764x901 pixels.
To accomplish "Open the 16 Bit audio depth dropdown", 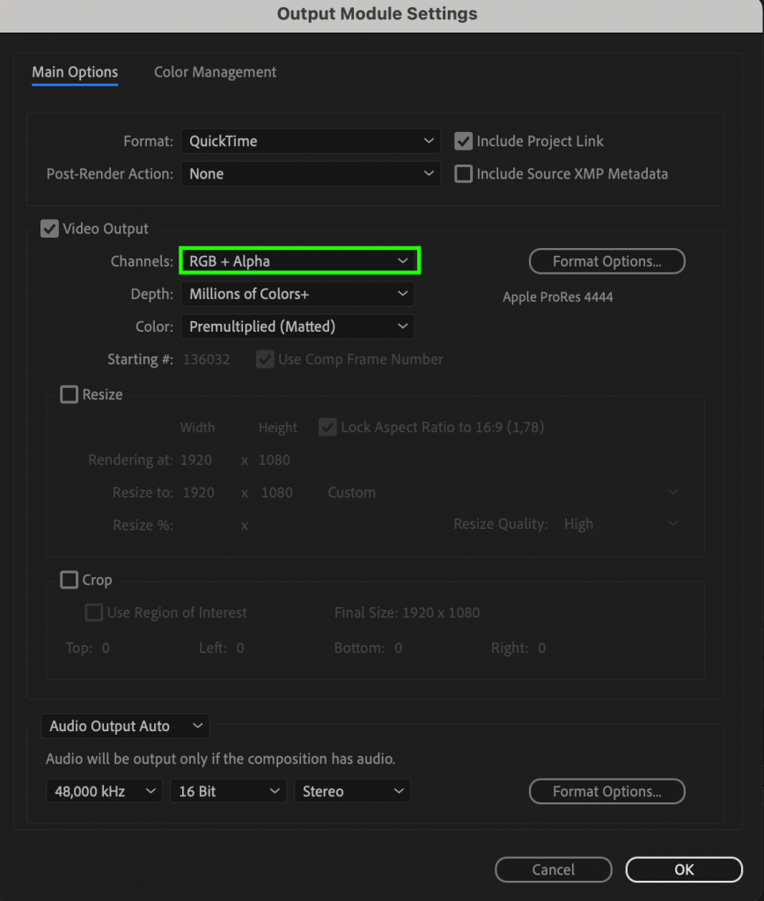I will [228, 790].
